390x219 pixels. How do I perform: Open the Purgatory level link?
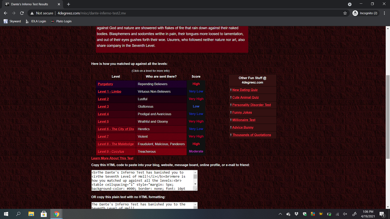point(105,84)
